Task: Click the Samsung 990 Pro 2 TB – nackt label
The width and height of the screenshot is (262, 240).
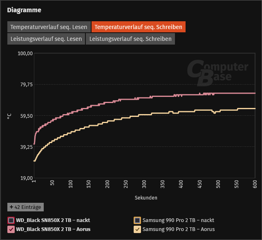Action: tap(178, 220)
